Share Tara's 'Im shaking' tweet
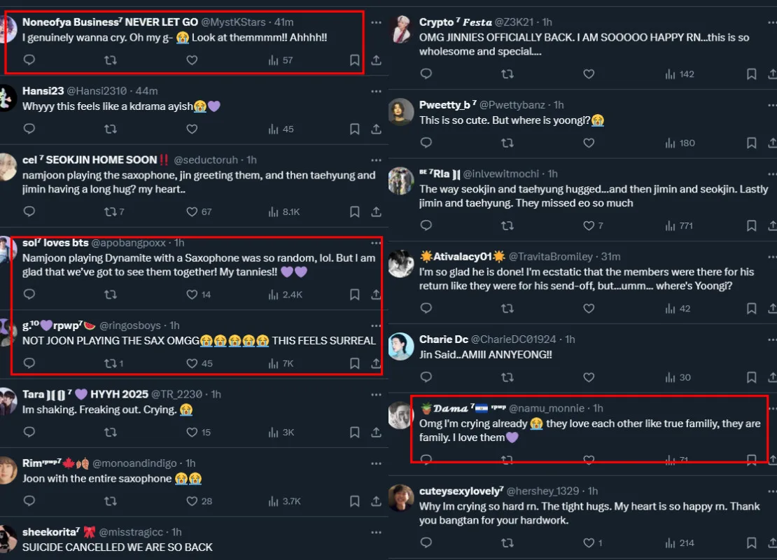 [376, 433]
